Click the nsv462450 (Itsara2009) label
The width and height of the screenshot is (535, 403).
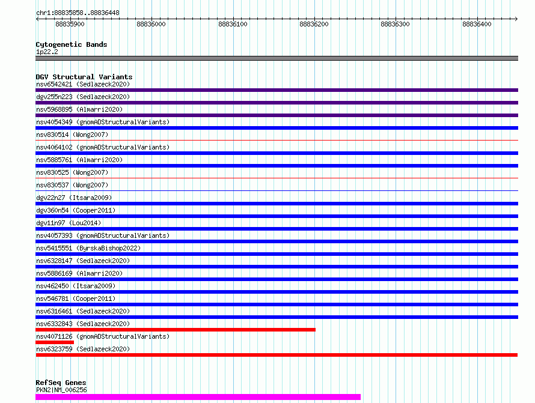click(76, 286)
